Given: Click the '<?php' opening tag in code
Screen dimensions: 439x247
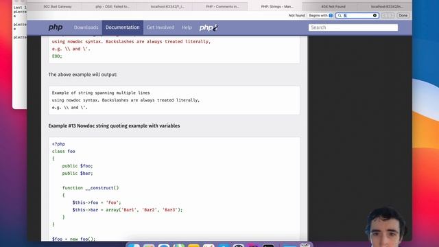Looking at the screenshot, I should [58, 144].
